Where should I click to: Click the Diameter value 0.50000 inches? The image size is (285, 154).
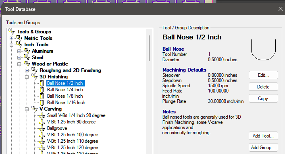coord(223,60)
